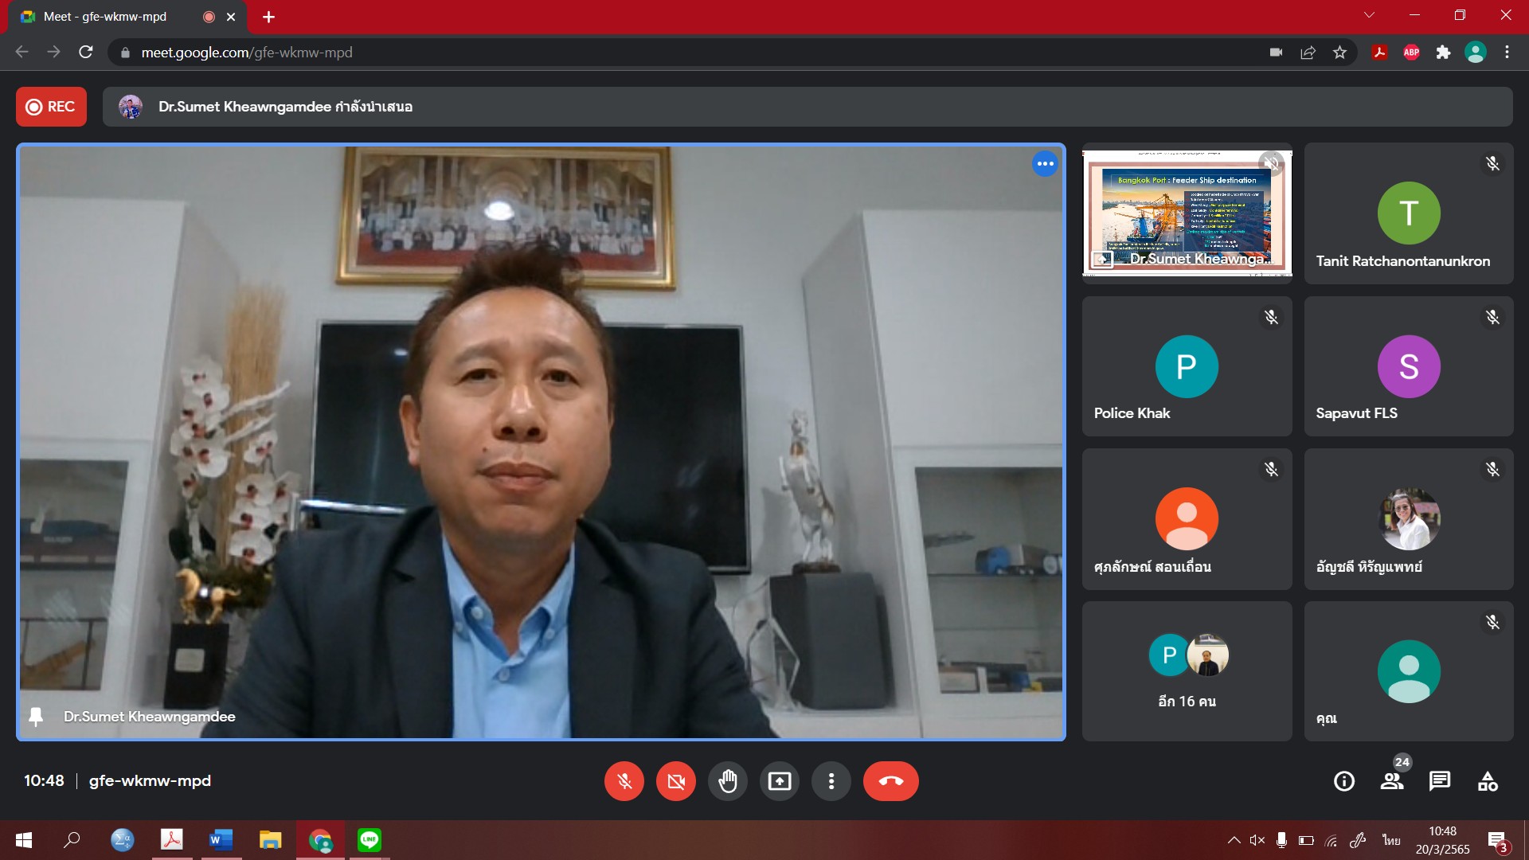Click the REC recording indicator button
1529x860 pixels.
[x=51, y=107]
